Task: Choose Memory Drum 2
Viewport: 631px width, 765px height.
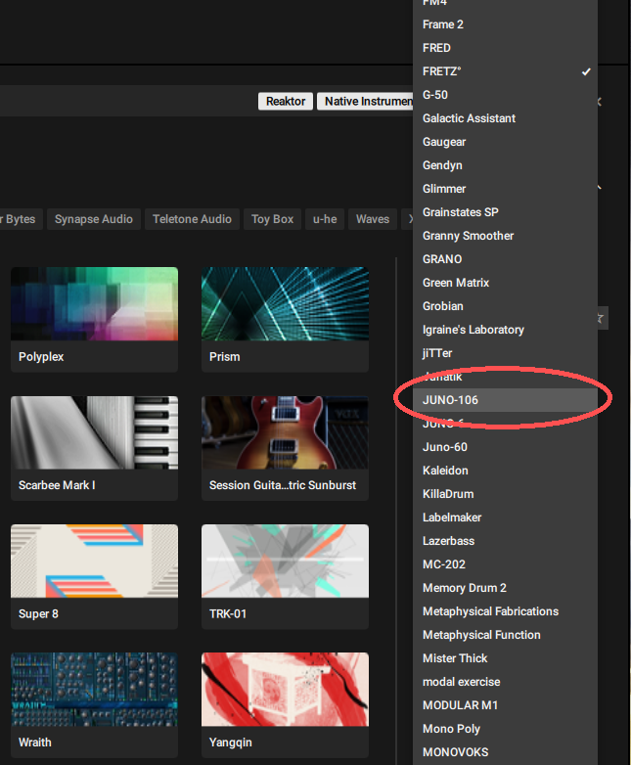Action: tap(505, 588)
